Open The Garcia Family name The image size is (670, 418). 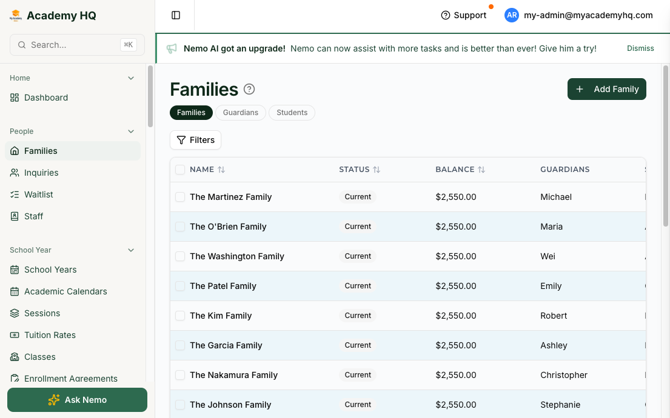(226, 345)
